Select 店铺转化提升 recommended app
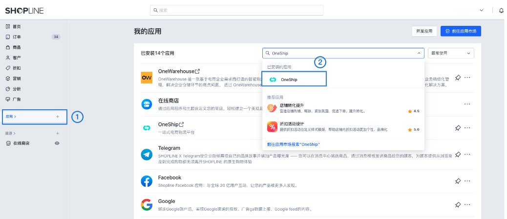The width and height of the screenshot is (507, 219). pos(343,108)
